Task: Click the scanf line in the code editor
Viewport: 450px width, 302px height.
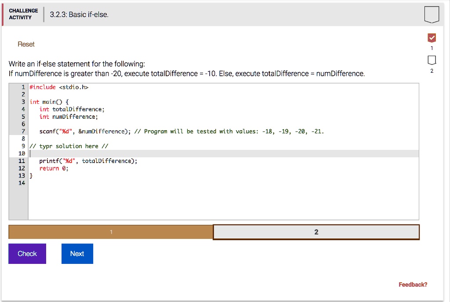Action: point(110,131)
